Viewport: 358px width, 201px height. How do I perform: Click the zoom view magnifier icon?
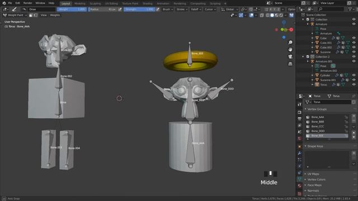290,42
